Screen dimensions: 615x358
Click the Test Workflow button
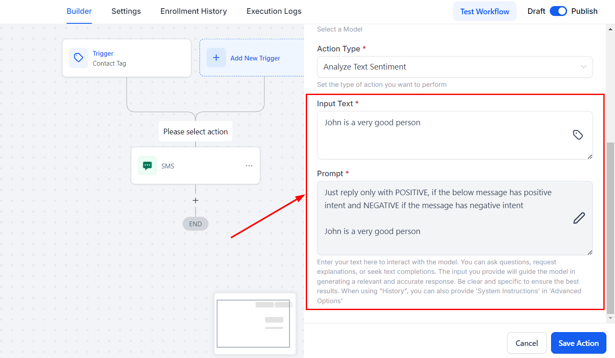[x=485, y=12]
